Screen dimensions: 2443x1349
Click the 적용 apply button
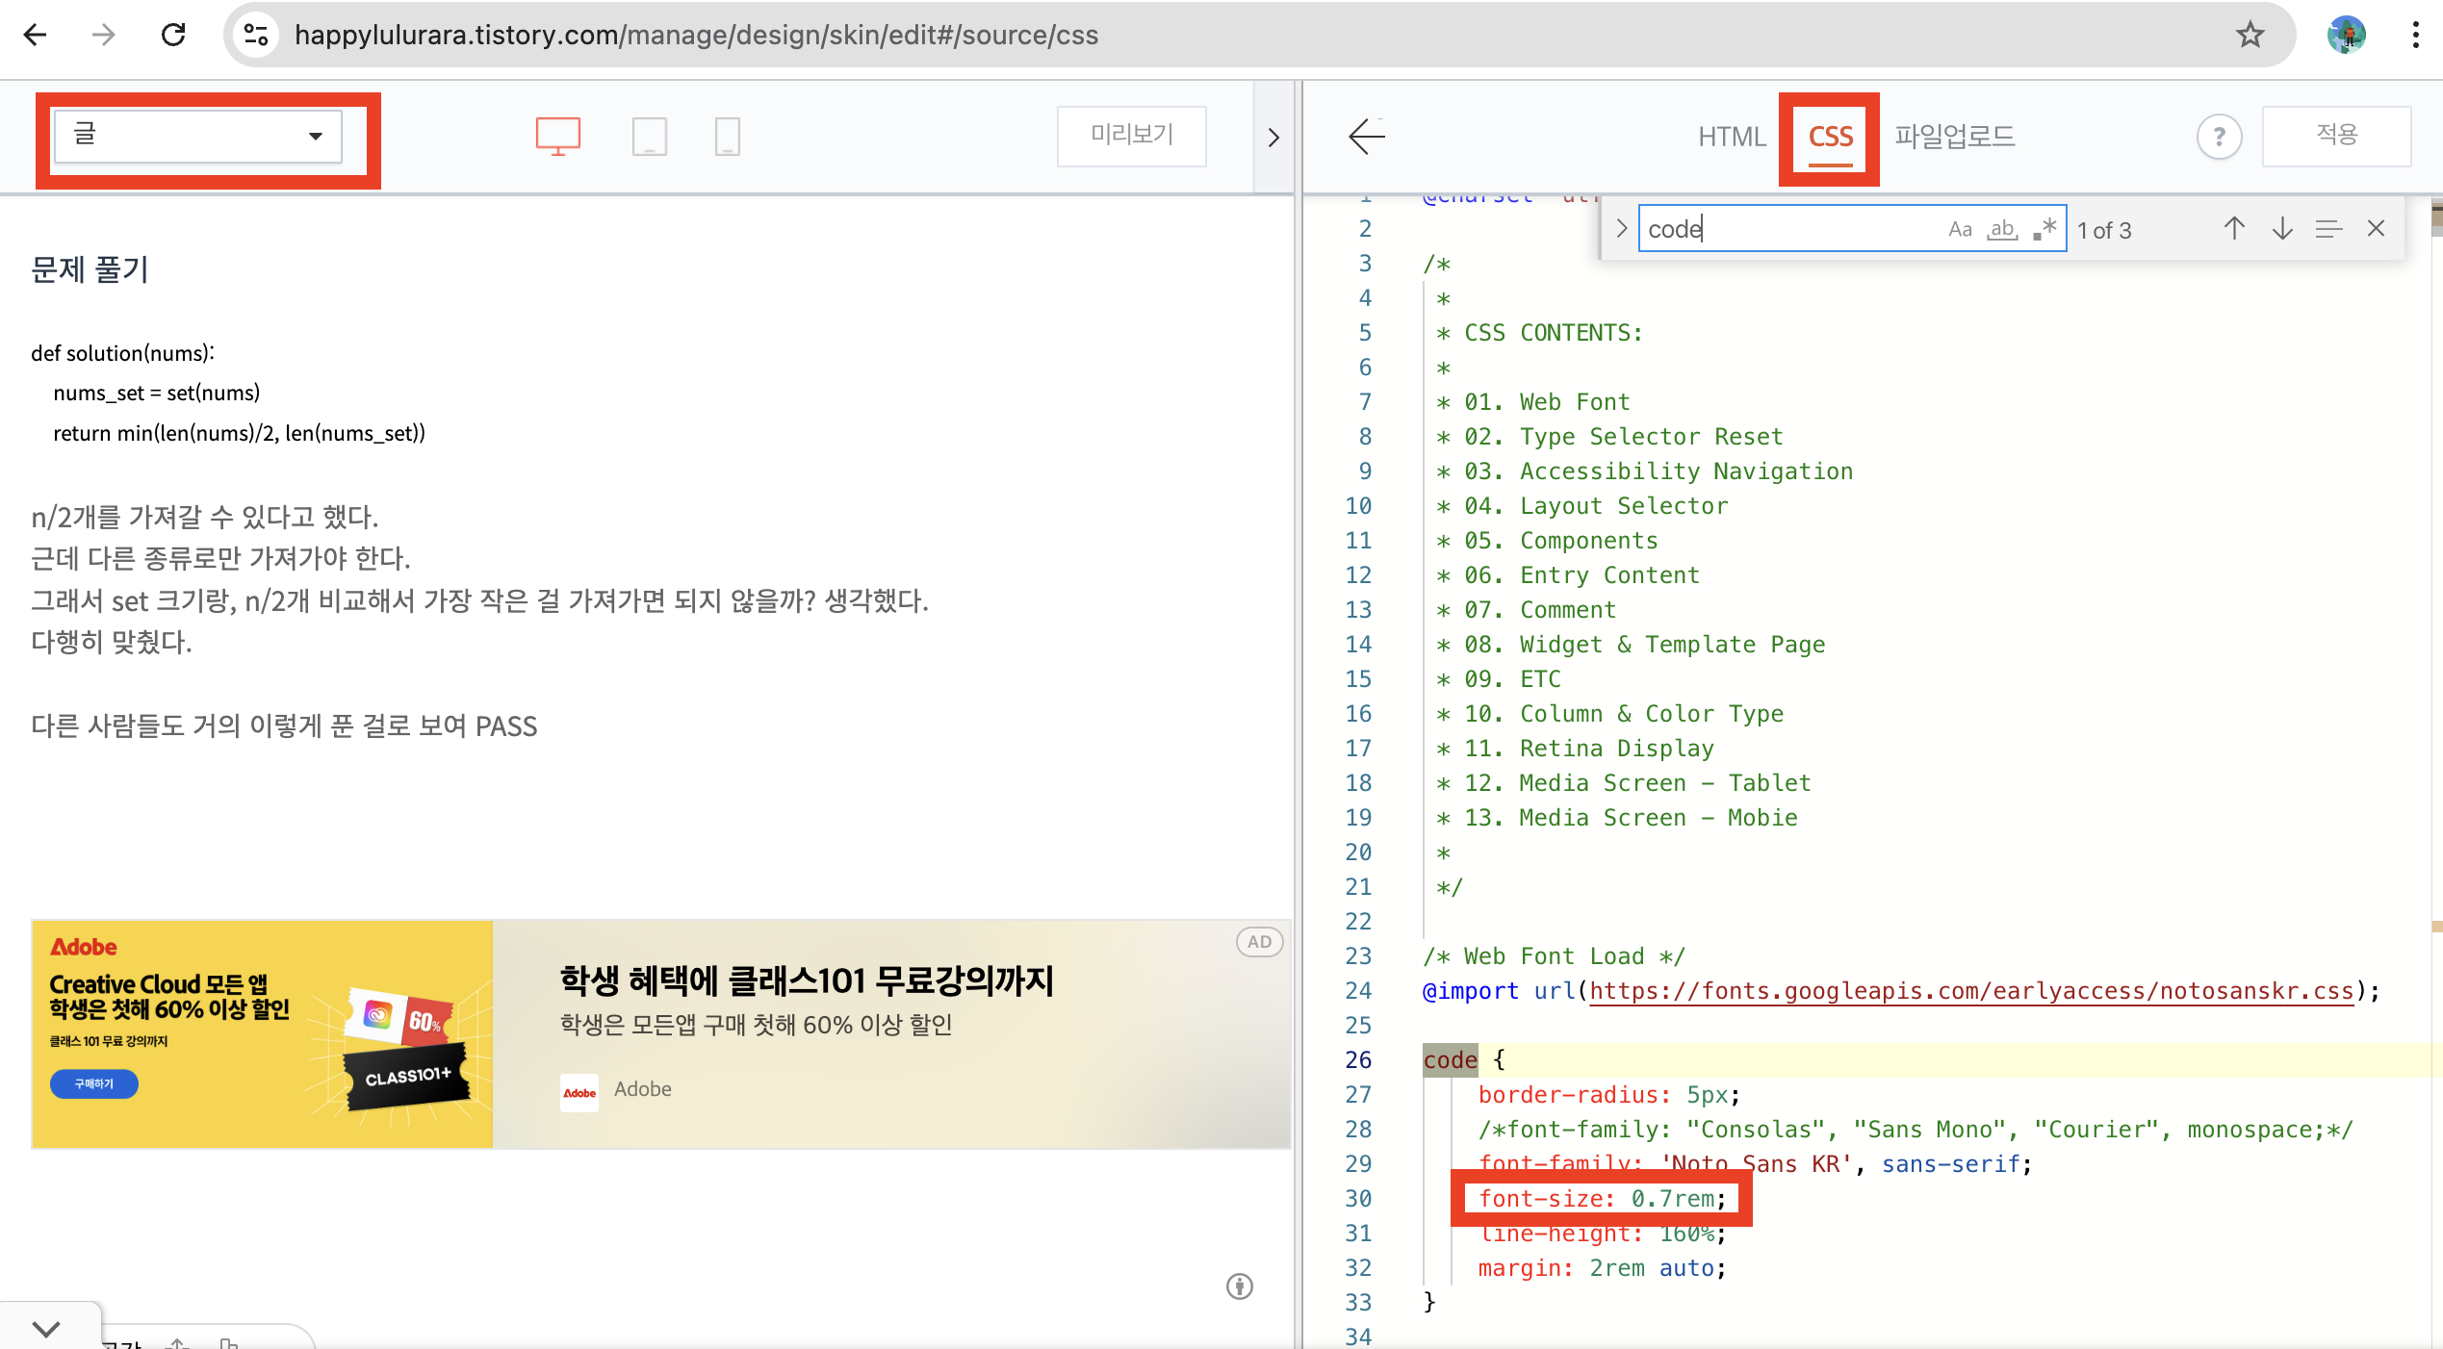(x=2336, y=136)
